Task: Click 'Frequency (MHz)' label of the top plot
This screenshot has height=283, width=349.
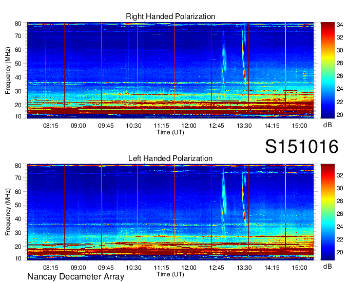Action: [8, 70]
